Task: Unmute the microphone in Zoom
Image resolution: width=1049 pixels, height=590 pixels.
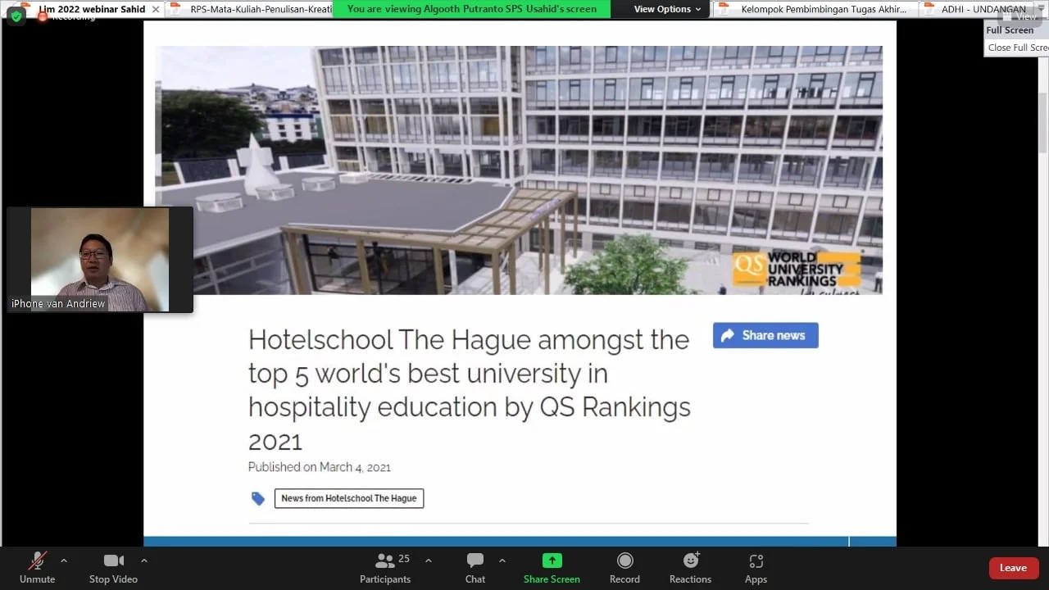Action: coord(37,568)
